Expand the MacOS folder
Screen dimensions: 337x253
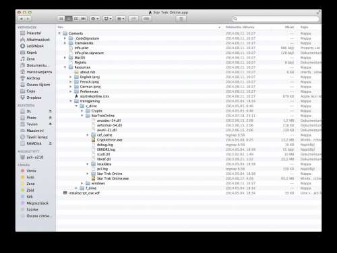tap(65, 58)
